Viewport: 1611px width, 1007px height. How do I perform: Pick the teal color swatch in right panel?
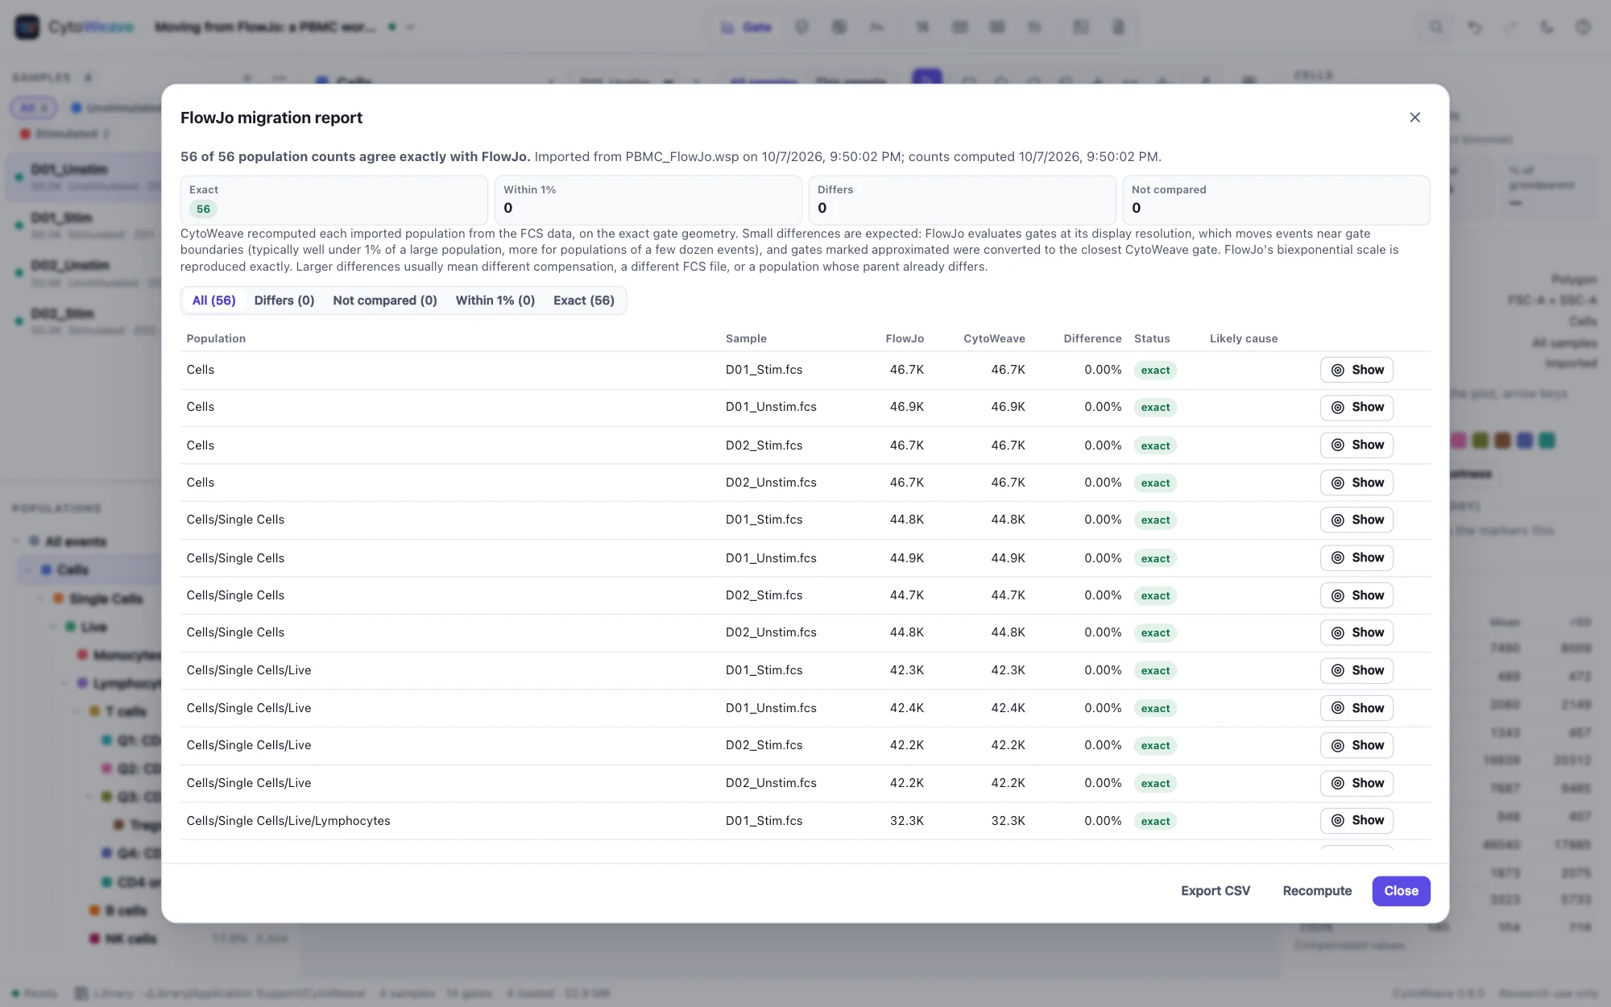1547,441
